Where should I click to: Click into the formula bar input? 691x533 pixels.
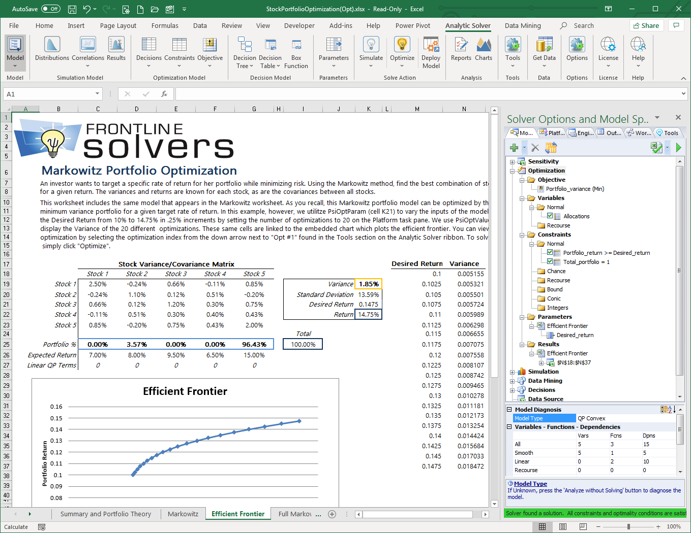pyautogui.click(x=427, y=94)
